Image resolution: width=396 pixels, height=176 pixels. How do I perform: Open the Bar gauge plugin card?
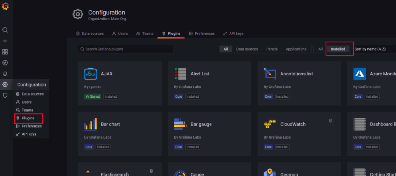point(210,134)
